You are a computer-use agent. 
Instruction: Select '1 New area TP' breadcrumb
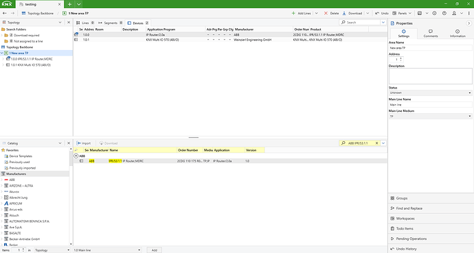pos(76,13)
